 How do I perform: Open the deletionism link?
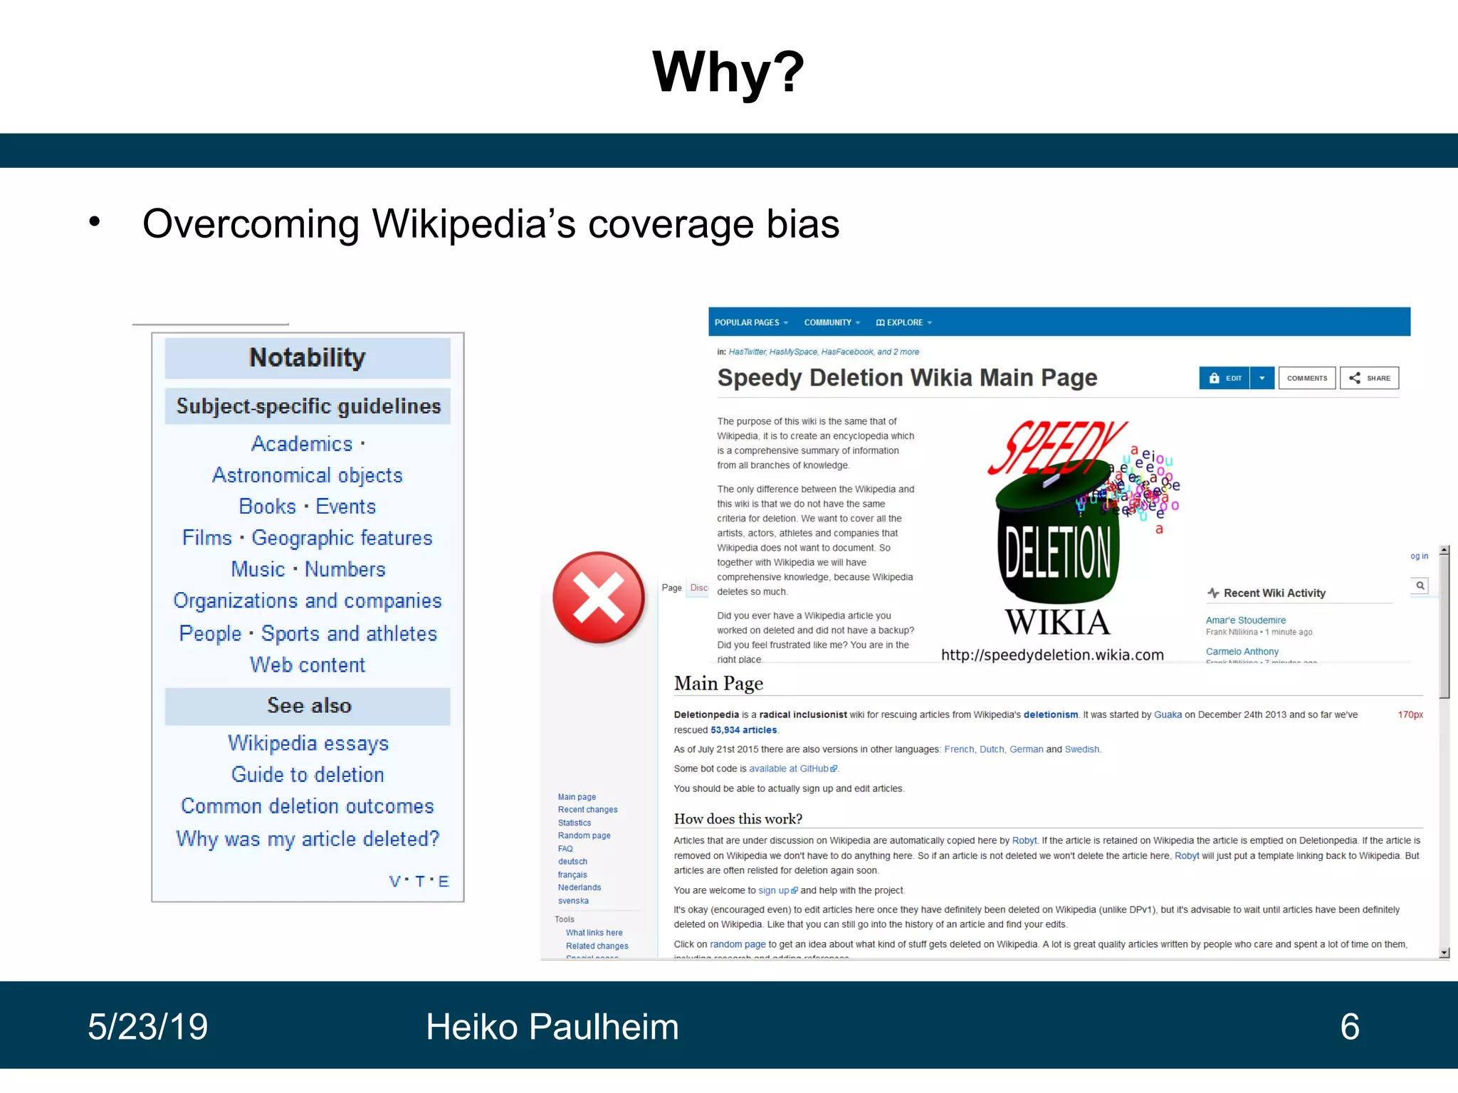point(1051,715)
